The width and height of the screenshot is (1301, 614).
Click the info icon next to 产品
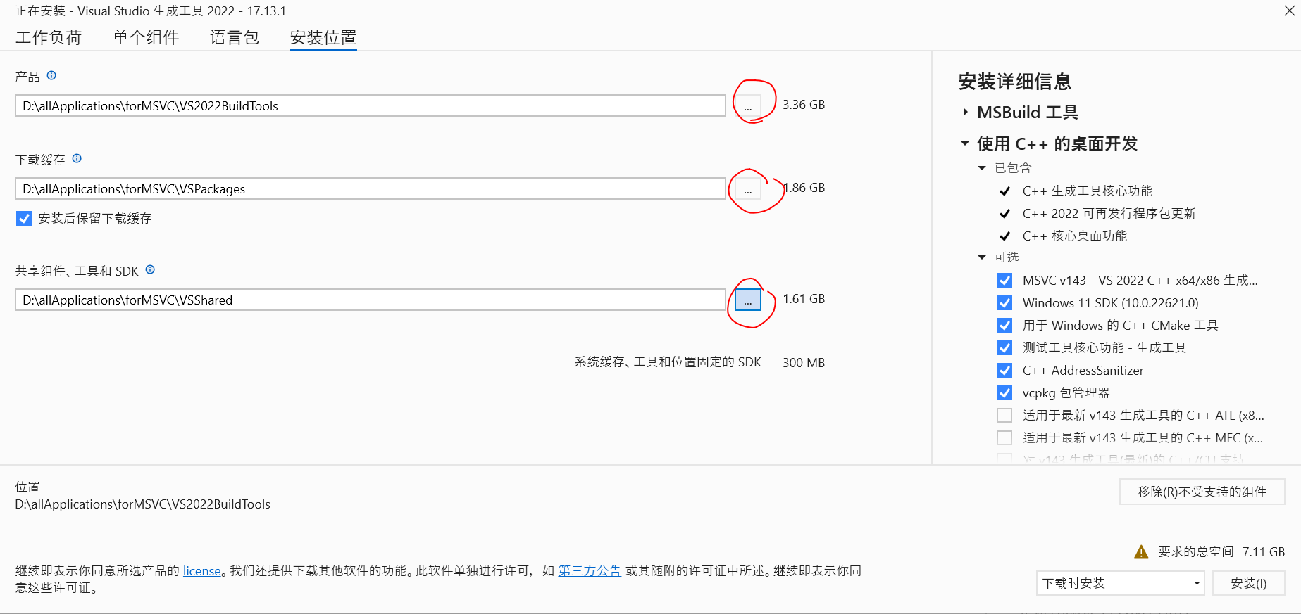51,75
